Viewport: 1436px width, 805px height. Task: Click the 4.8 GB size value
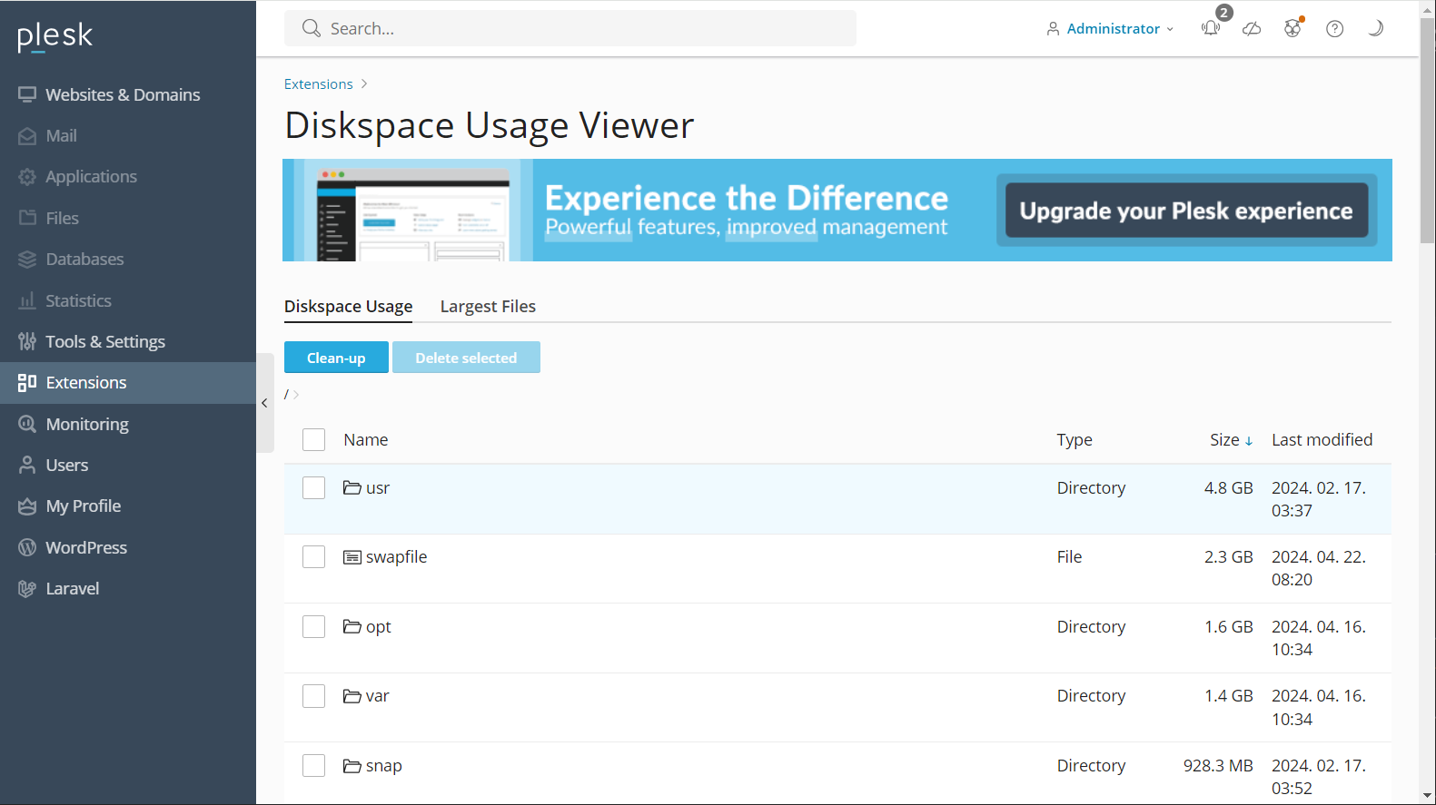point(1228,488)
